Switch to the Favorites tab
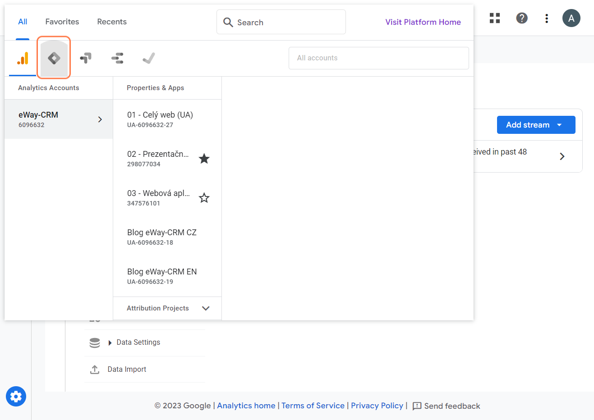Screen dimensions: 594x420 coord(62,22)
